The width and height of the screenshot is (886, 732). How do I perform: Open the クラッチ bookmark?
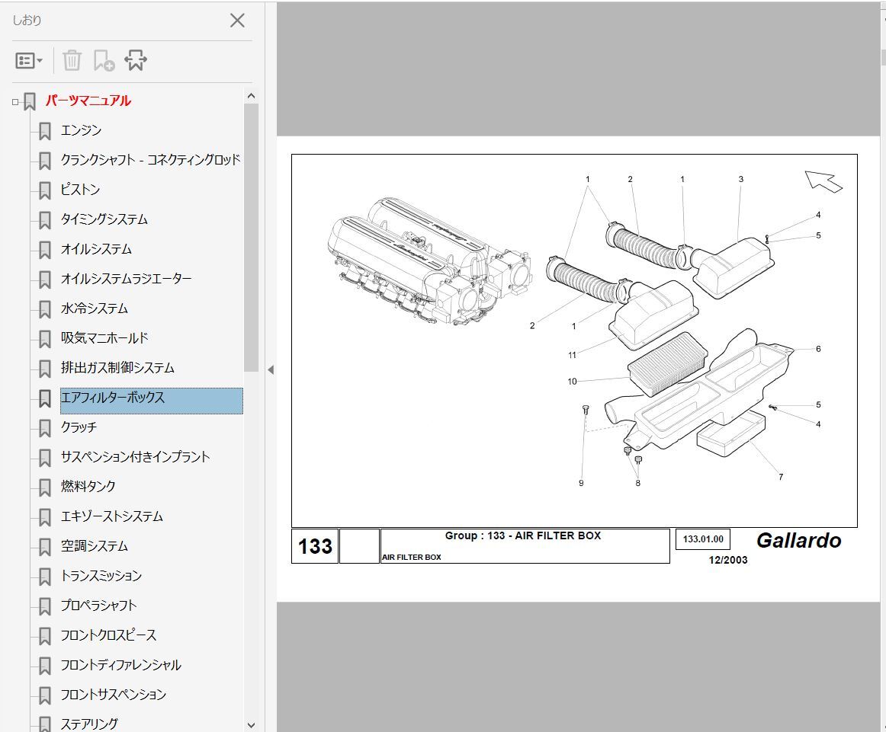click(x=79, y=427)
